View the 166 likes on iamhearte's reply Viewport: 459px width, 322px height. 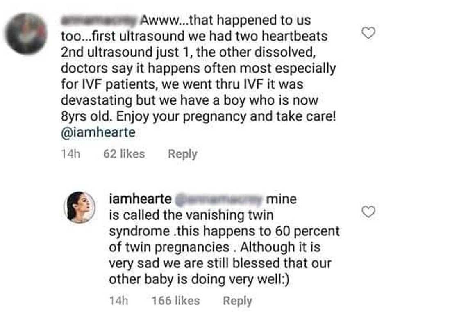pos(175,301)
